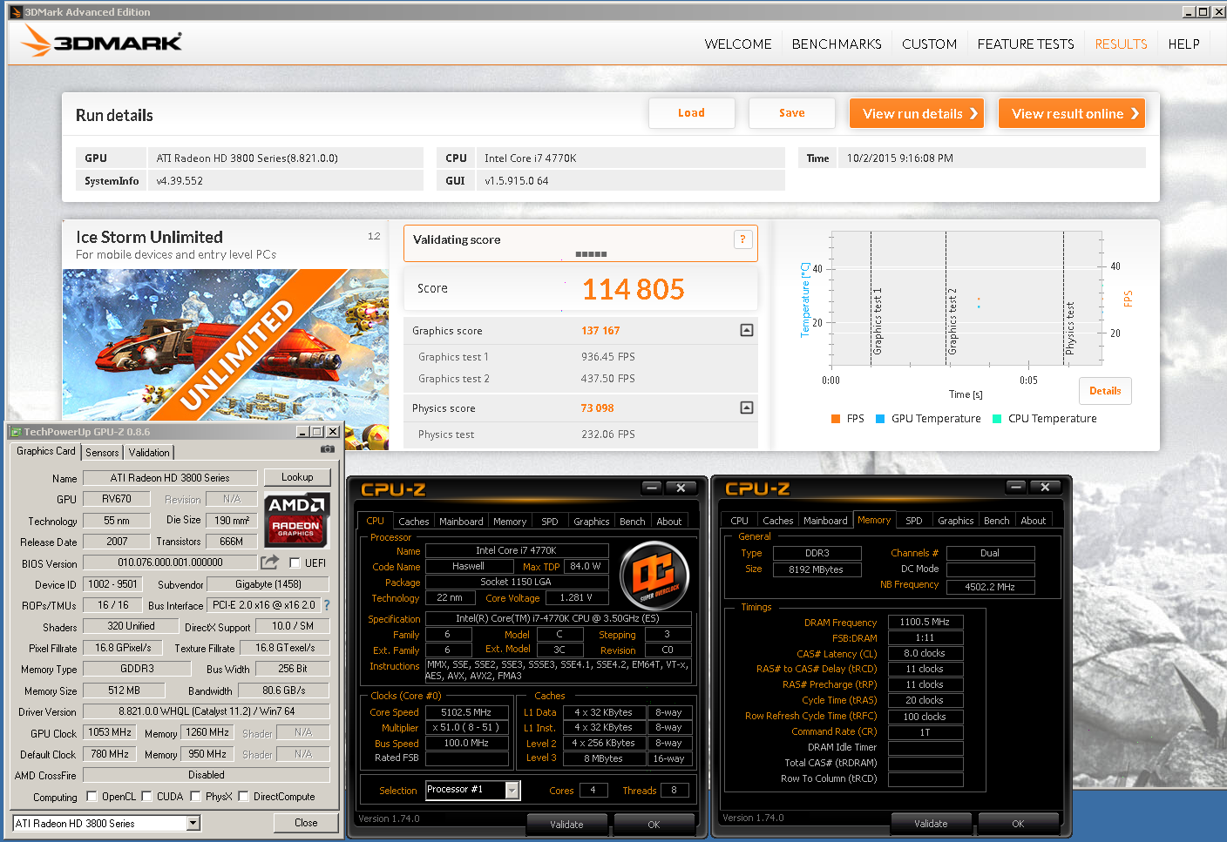Click the Lookup button in GPU-Z
Screen dimensions: 1227x842
[x=297, y=477]
